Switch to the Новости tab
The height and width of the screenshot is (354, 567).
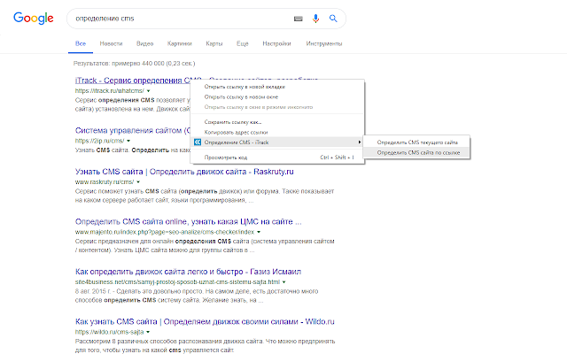point(112,42)
